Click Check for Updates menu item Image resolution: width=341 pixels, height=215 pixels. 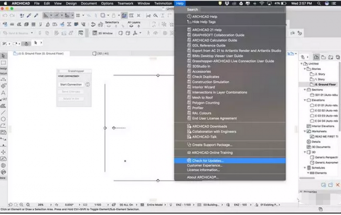[x=208, y=160]
